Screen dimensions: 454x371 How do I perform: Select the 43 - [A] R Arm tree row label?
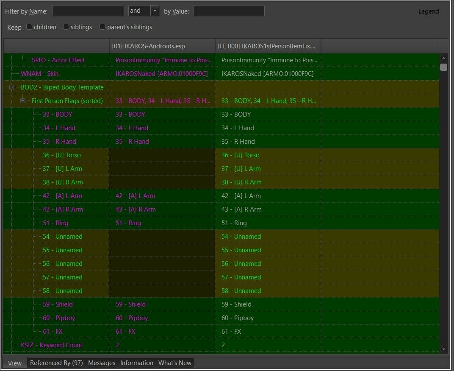pos(63,209)
